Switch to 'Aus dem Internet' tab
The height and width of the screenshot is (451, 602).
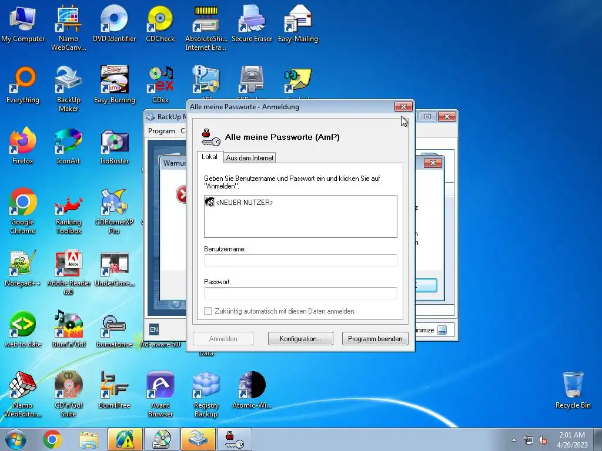coord(250,157)
